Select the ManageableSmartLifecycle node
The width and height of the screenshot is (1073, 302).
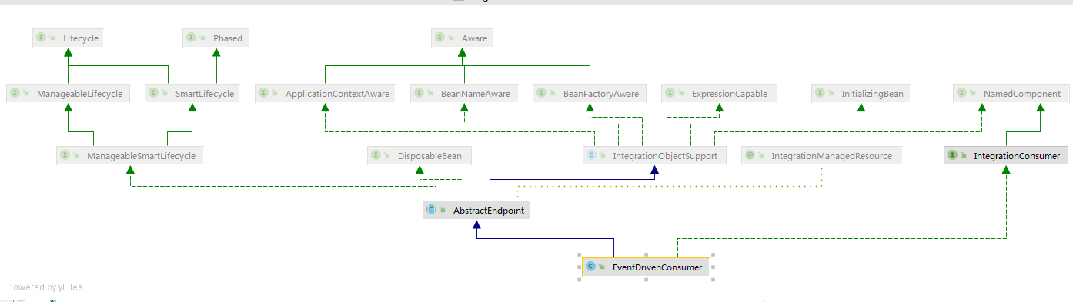click(130, 155)
